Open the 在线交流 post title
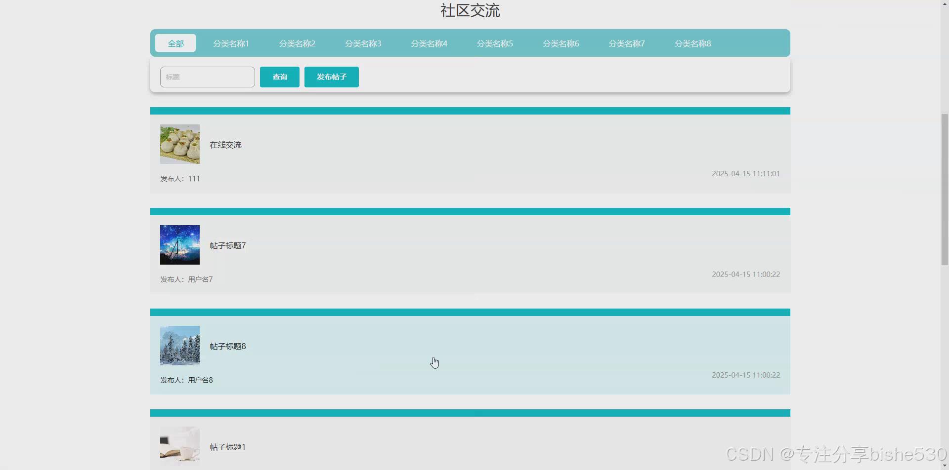This screenshot has height=470, width=949. coord(225,145)
